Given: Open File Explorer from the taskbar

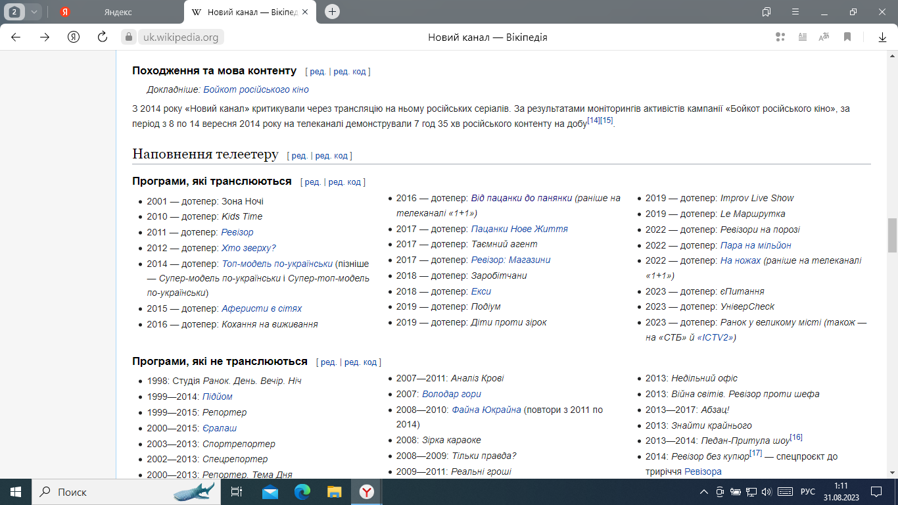Looking at the screenshot, I should pyautogui.click(x=335, y=491).
